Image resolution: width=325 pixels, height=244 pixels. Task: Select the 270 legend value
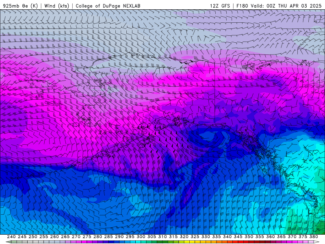tap(76, 237)
